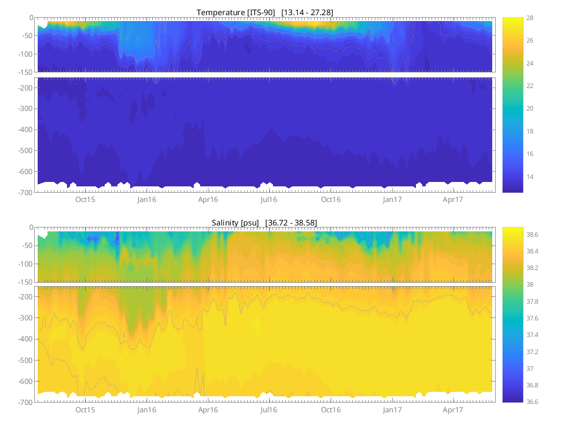Click the -400 depth label on temperature plot

click(x=25, y=130)
